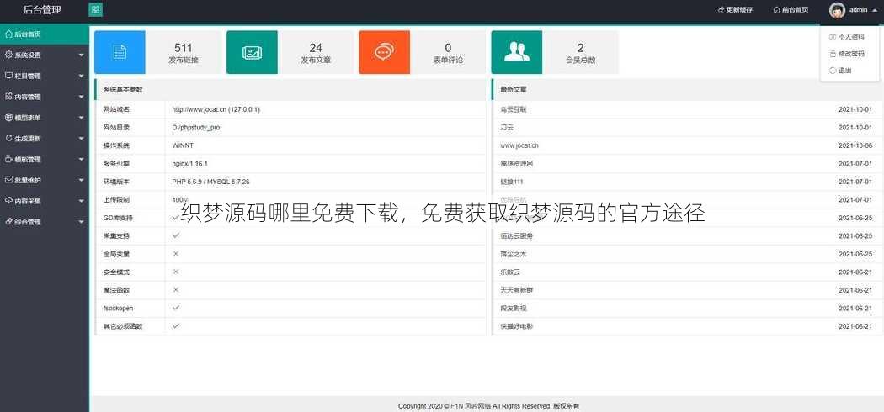
Task: Open the 刀云 article row
Action: point(688,127)
